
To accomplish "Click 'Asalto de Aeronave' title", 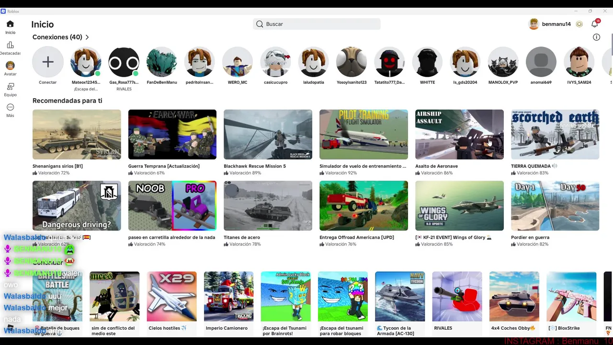I will 436,166.
